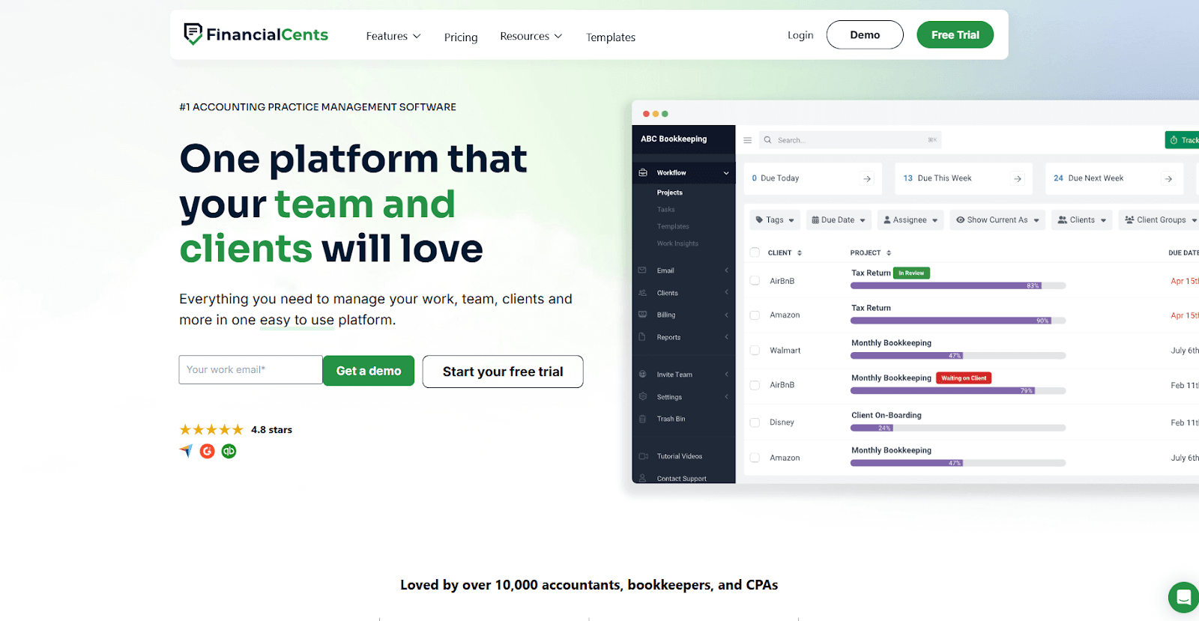Select Work Insights in sidebar
The width and height of the screenshot is (1199, 621).
click(677, 243)
